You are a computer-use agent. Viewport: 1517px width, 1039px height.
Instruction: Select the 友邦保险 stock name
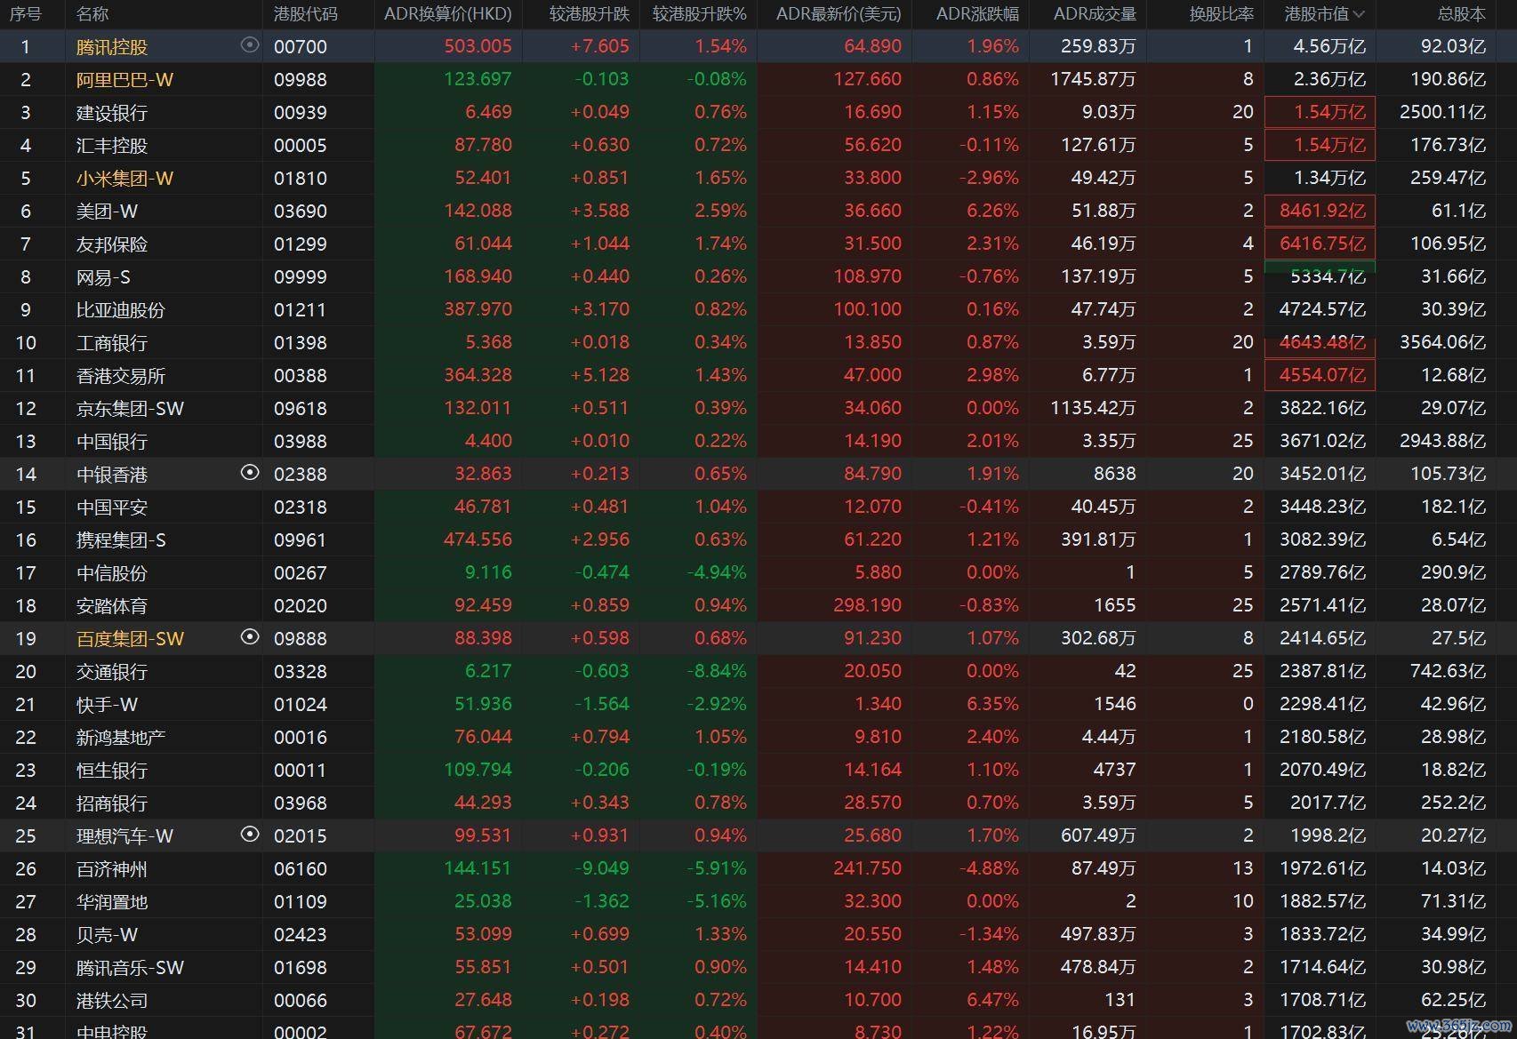[x=112, y=244]
